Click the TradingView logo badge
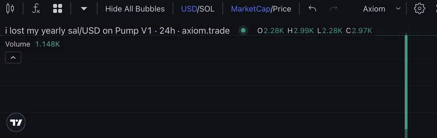The image size is (437, 138). 16,122
